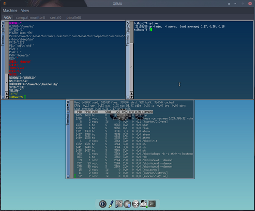Image resolution: width=255 pixels, height=211 pixels.
Task: Click the wbar process row
Action: [134, 125]
